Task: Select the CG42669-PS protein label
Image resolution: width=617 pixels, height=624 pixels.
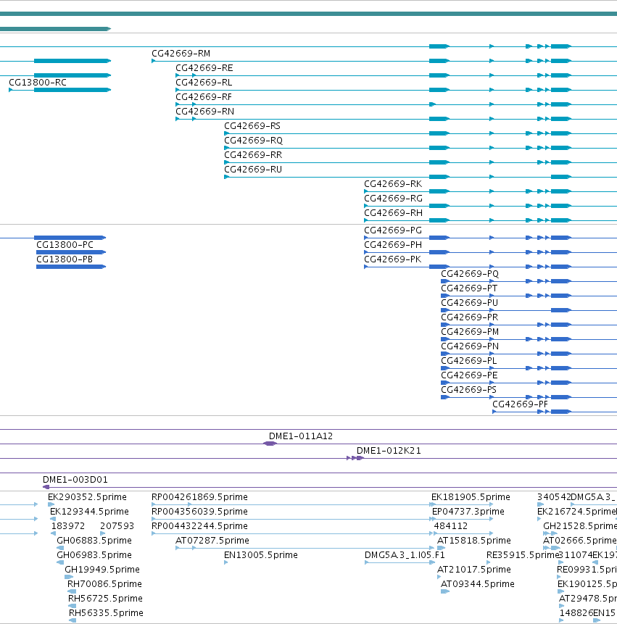Action: coord(468,390)
